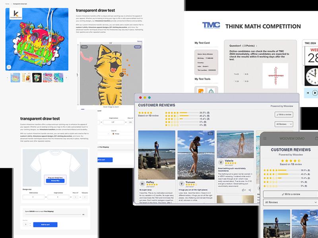Open the hamburger menu in the Wooview Demo mobile view
Image resolution: width=318 pixels, height=238 pixels.
(x=265, y=138)
